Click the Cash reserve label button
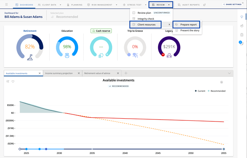This screenshot has height=158, width=247. [101, 31]
